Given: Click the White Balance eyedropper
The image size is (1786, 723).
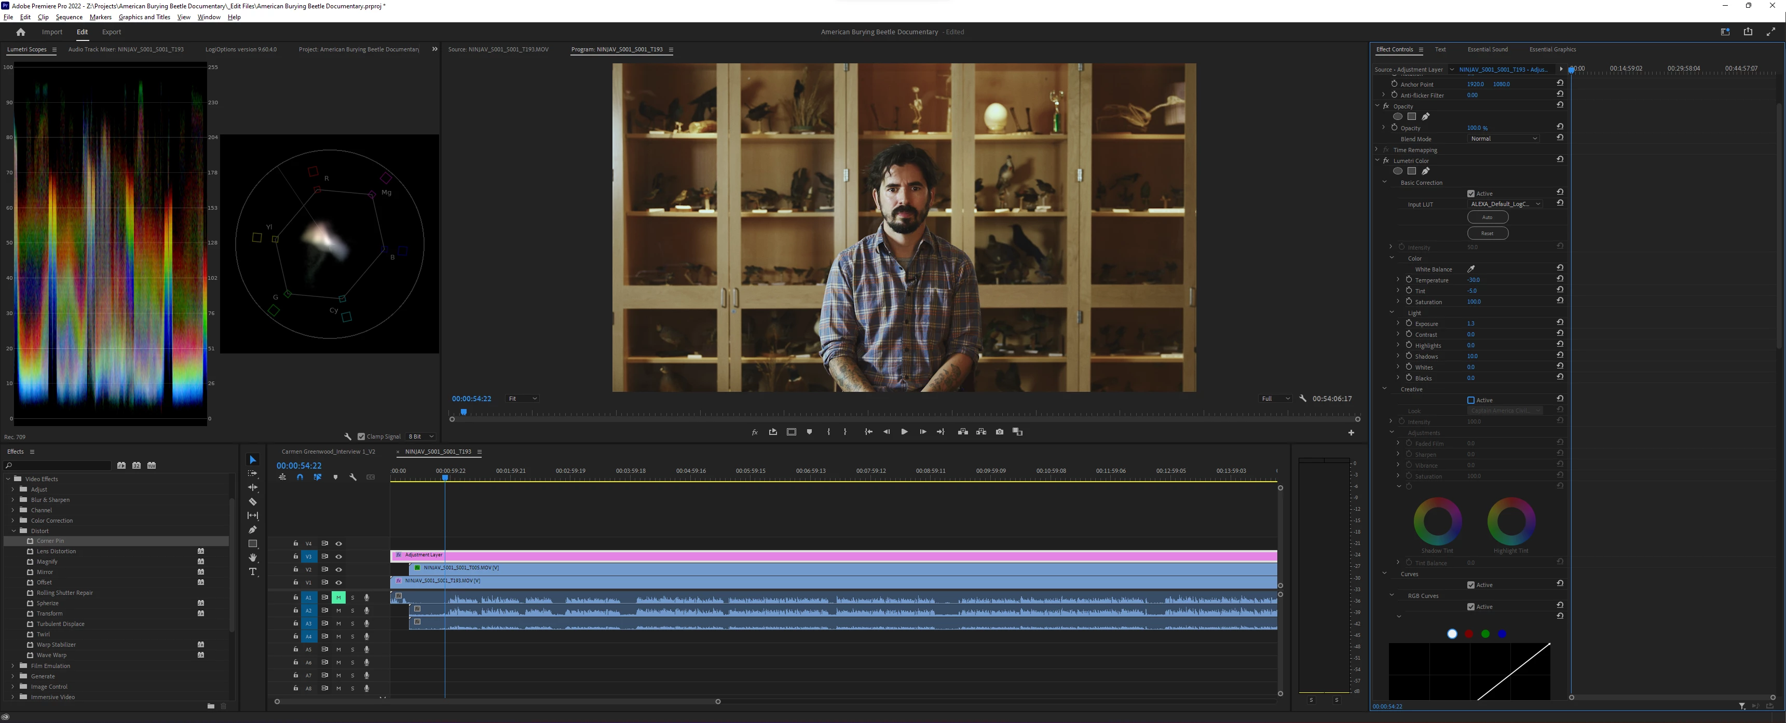Looking at the screenshot, I should [x=1470, y=269].
